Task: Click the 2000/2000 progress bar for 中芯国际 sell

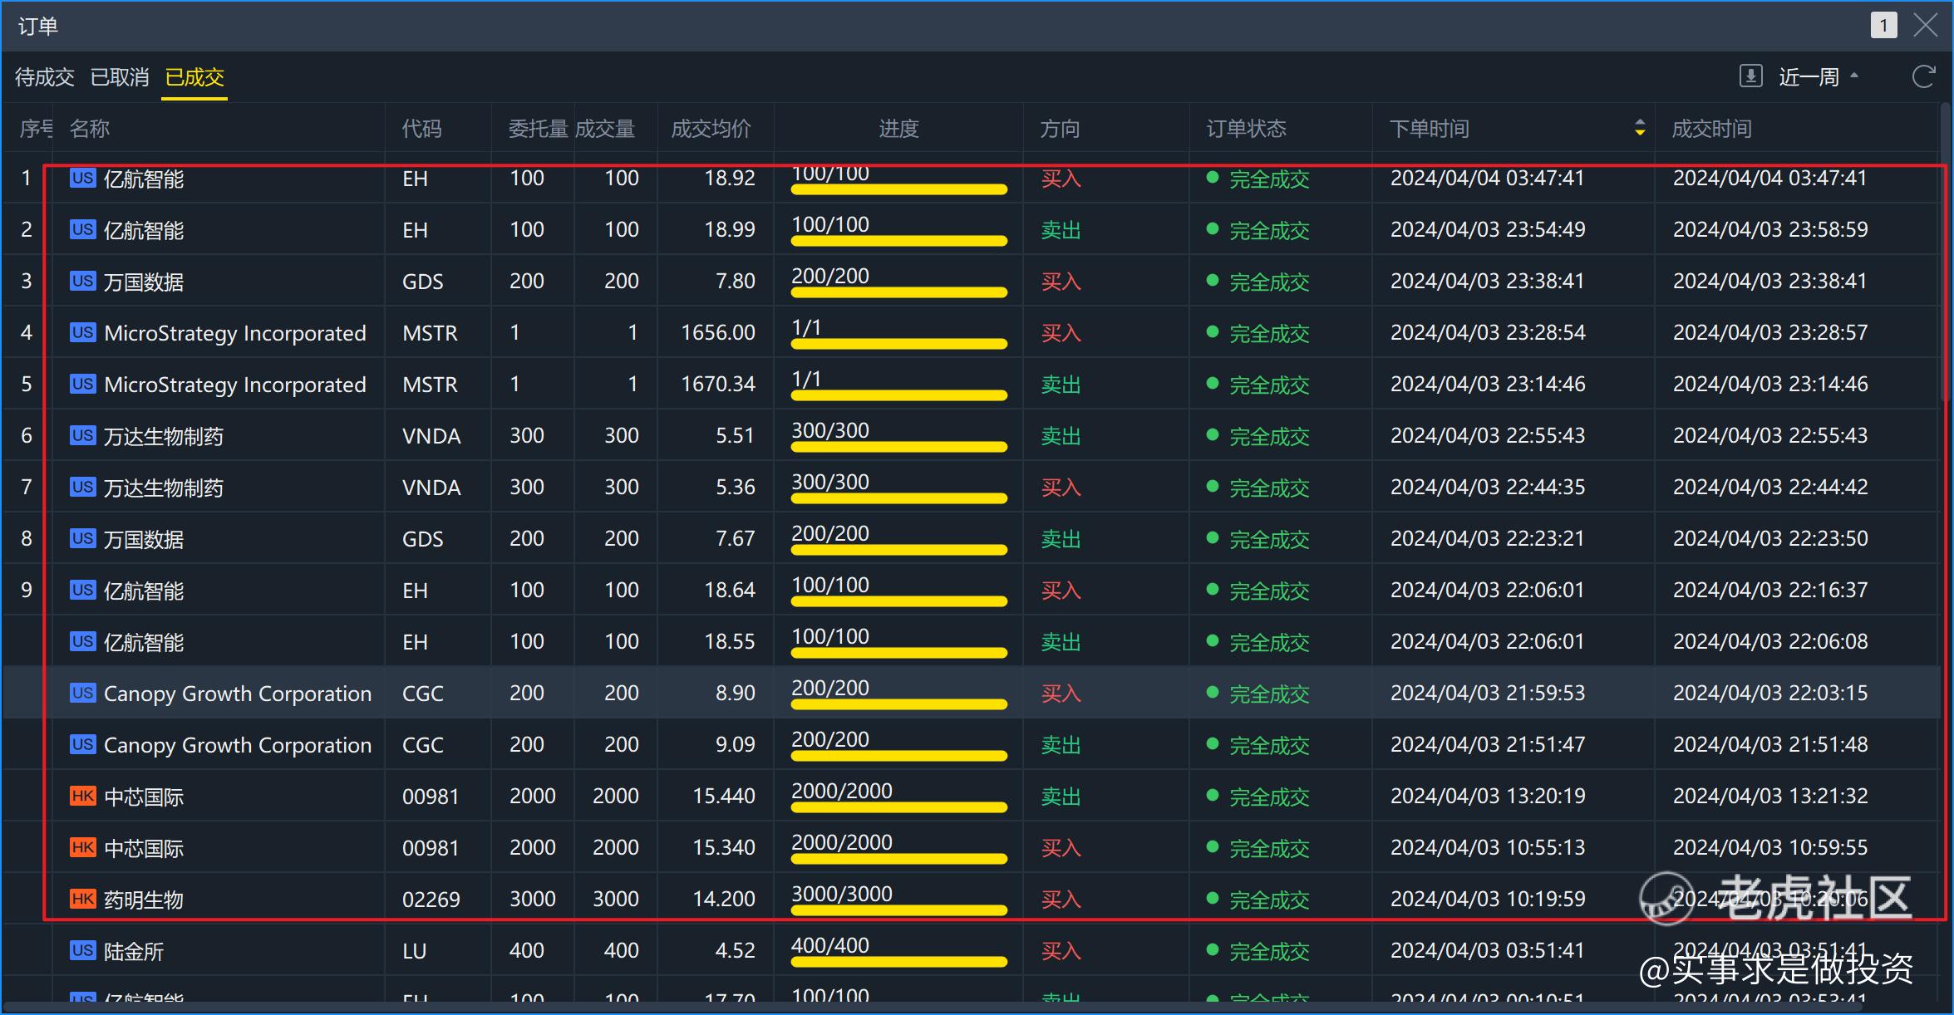Action: (898, 807)
